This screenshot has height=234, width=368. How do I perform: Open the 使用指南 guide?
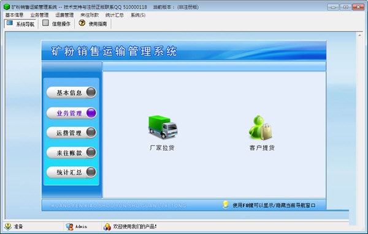[x=93, y=24]
